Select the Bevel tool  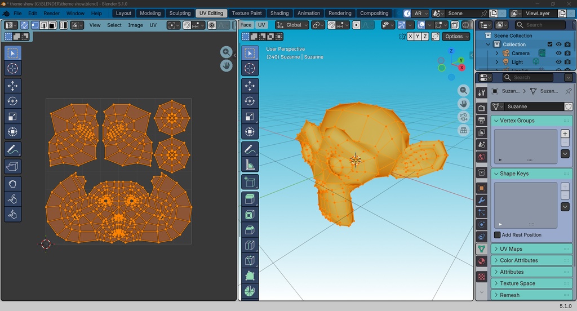[250, 230]
